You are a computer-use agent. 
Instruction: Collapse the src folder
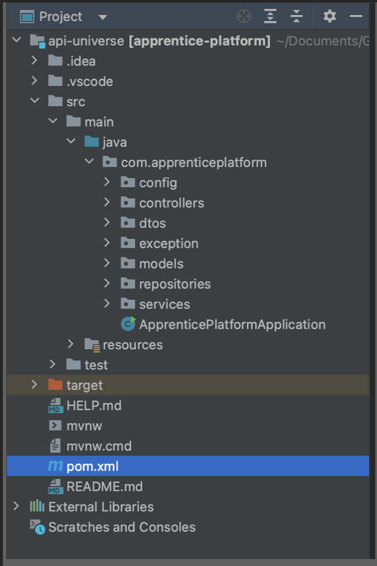click(34, 101)
